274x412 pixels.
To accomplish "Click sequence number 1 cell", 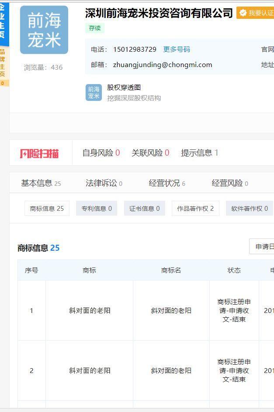I will pyautogui.click(x=32, y=311).
